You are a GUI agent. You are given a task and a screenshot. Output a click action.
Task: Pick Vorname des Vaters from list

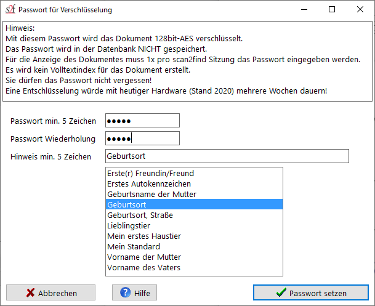click(x=194, y=267)
